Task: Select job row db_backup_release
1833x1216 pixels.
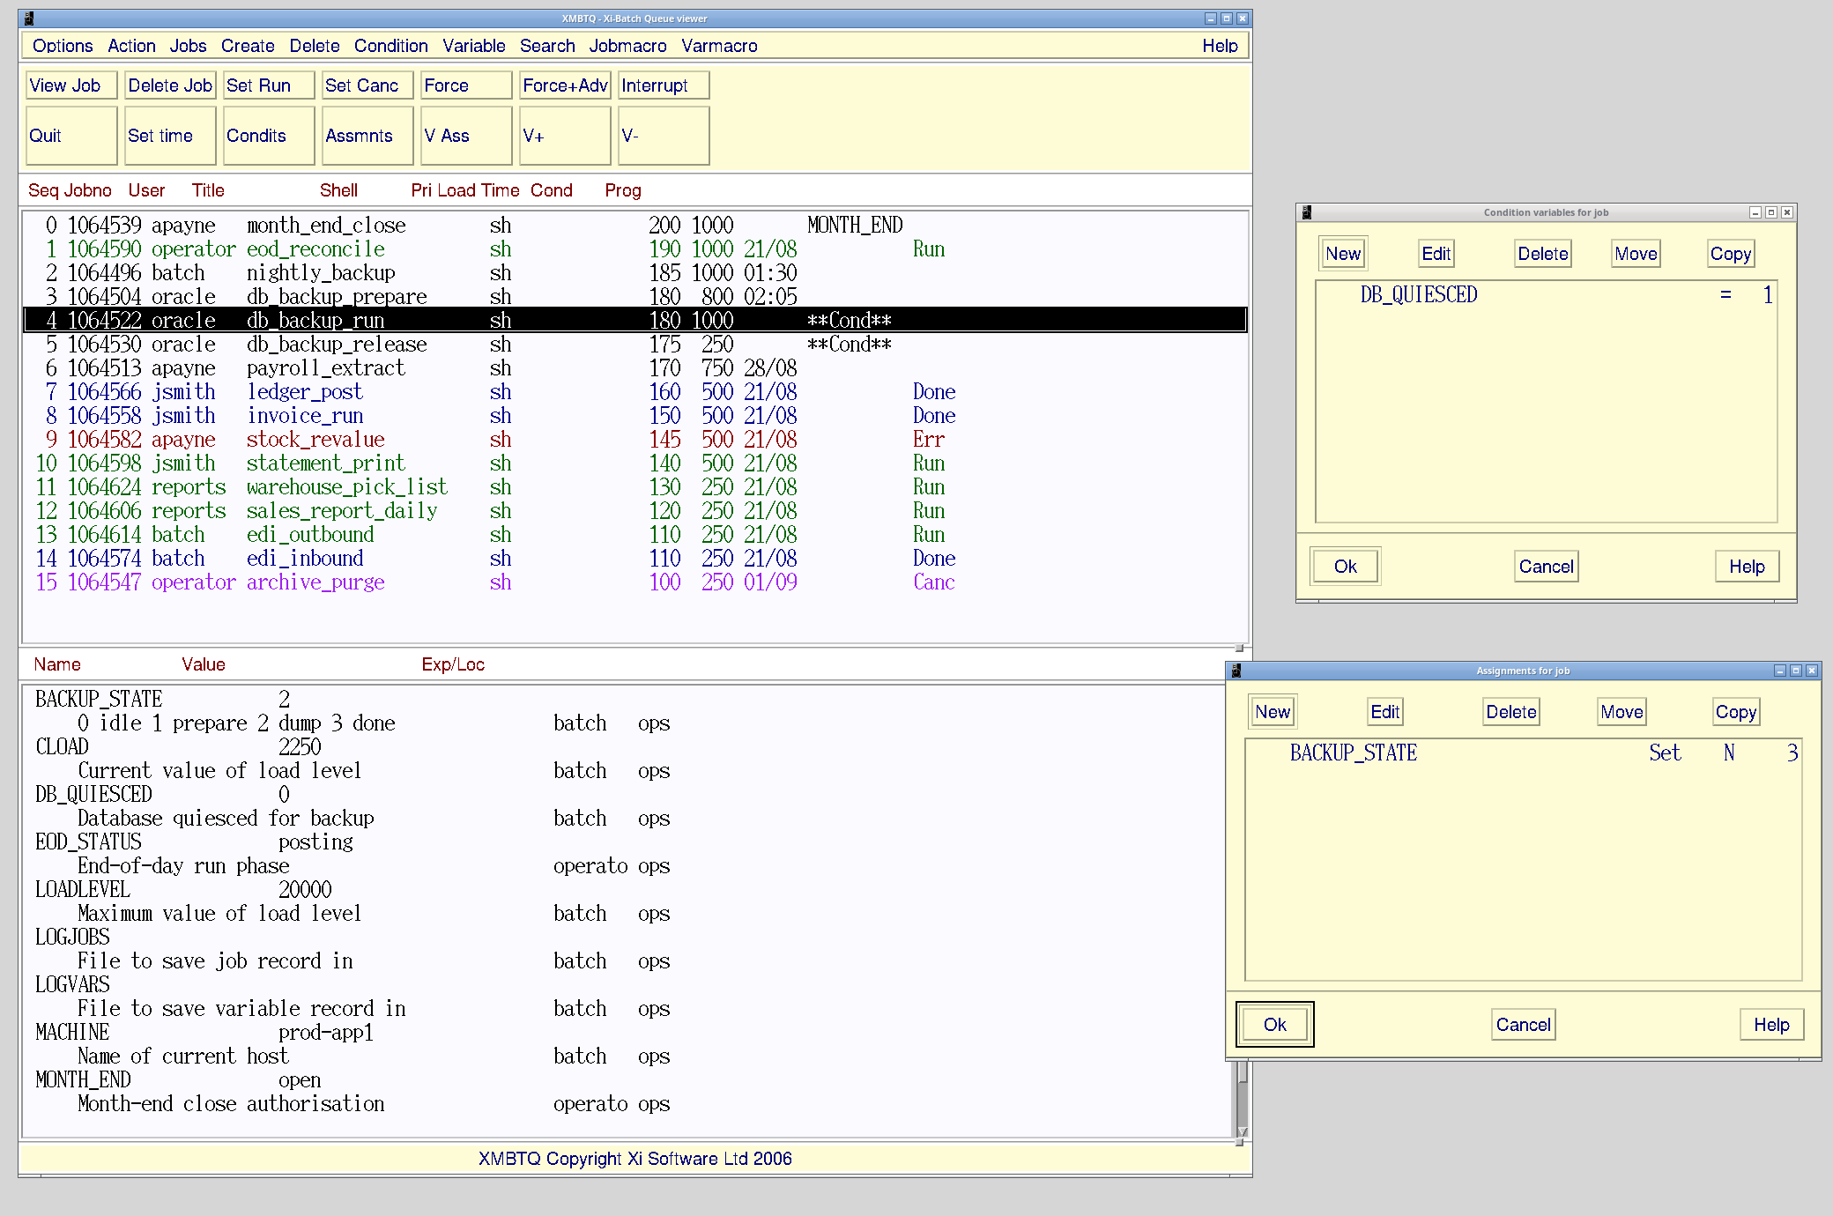Action: coord(634,345)
